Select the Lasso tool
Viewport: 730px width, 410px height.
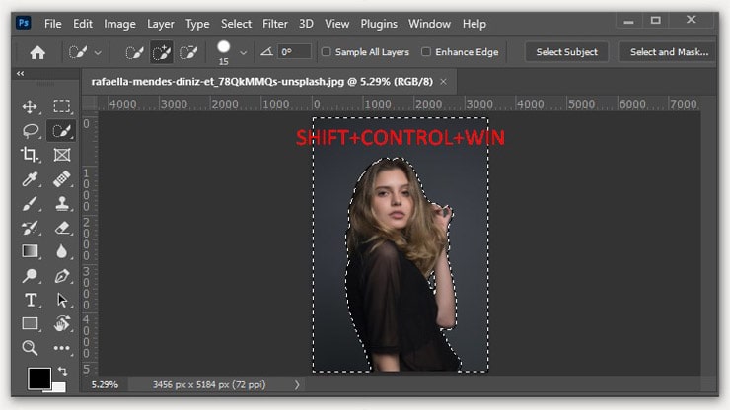[x=30, y=130]
